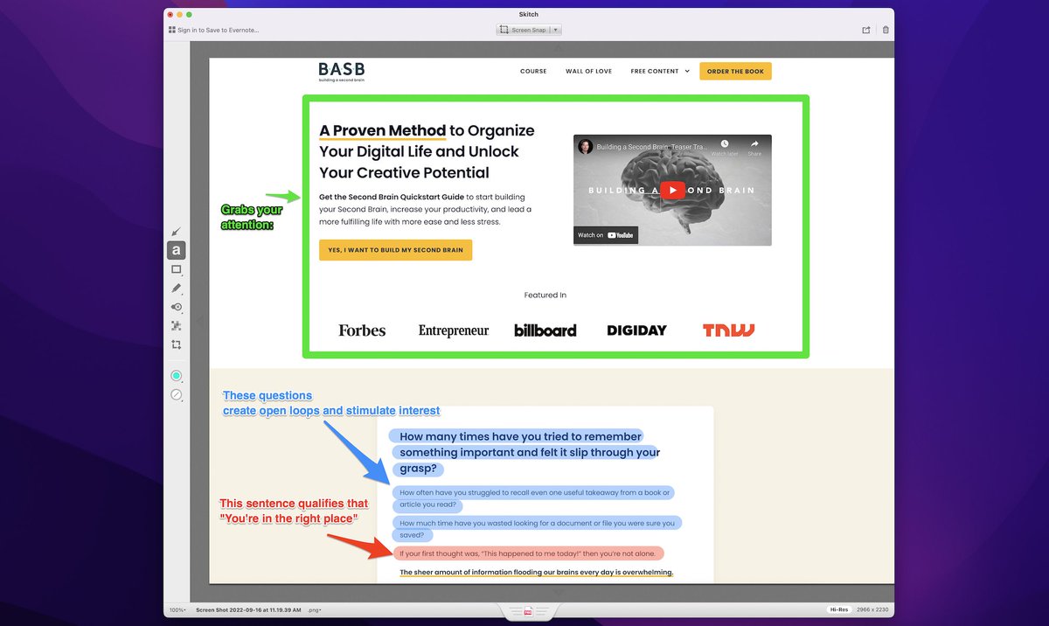
Task: Click the trash delete icon
Action: coord(886,30)
